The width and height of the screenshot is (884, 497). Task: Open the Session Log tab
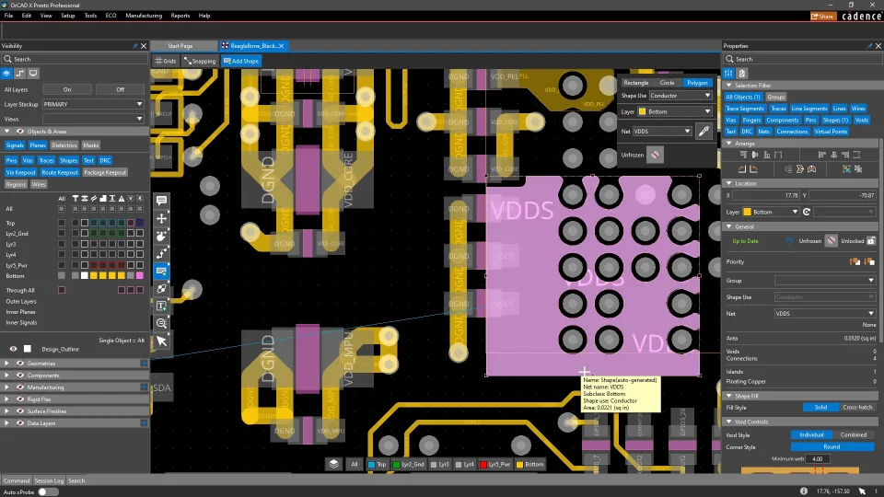(x=49, y=480)
